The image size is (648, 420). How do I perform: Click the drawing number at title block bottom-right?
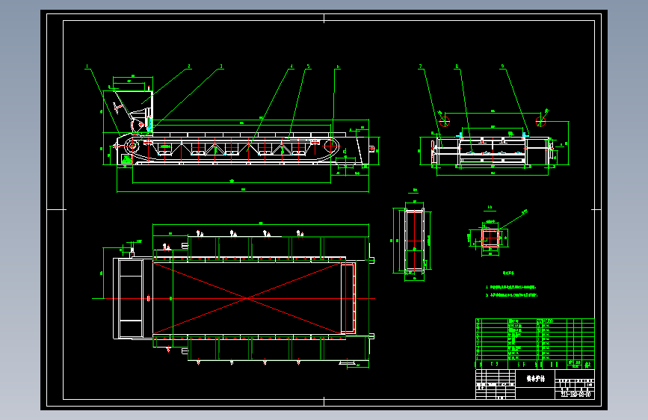tap(576, 395)
